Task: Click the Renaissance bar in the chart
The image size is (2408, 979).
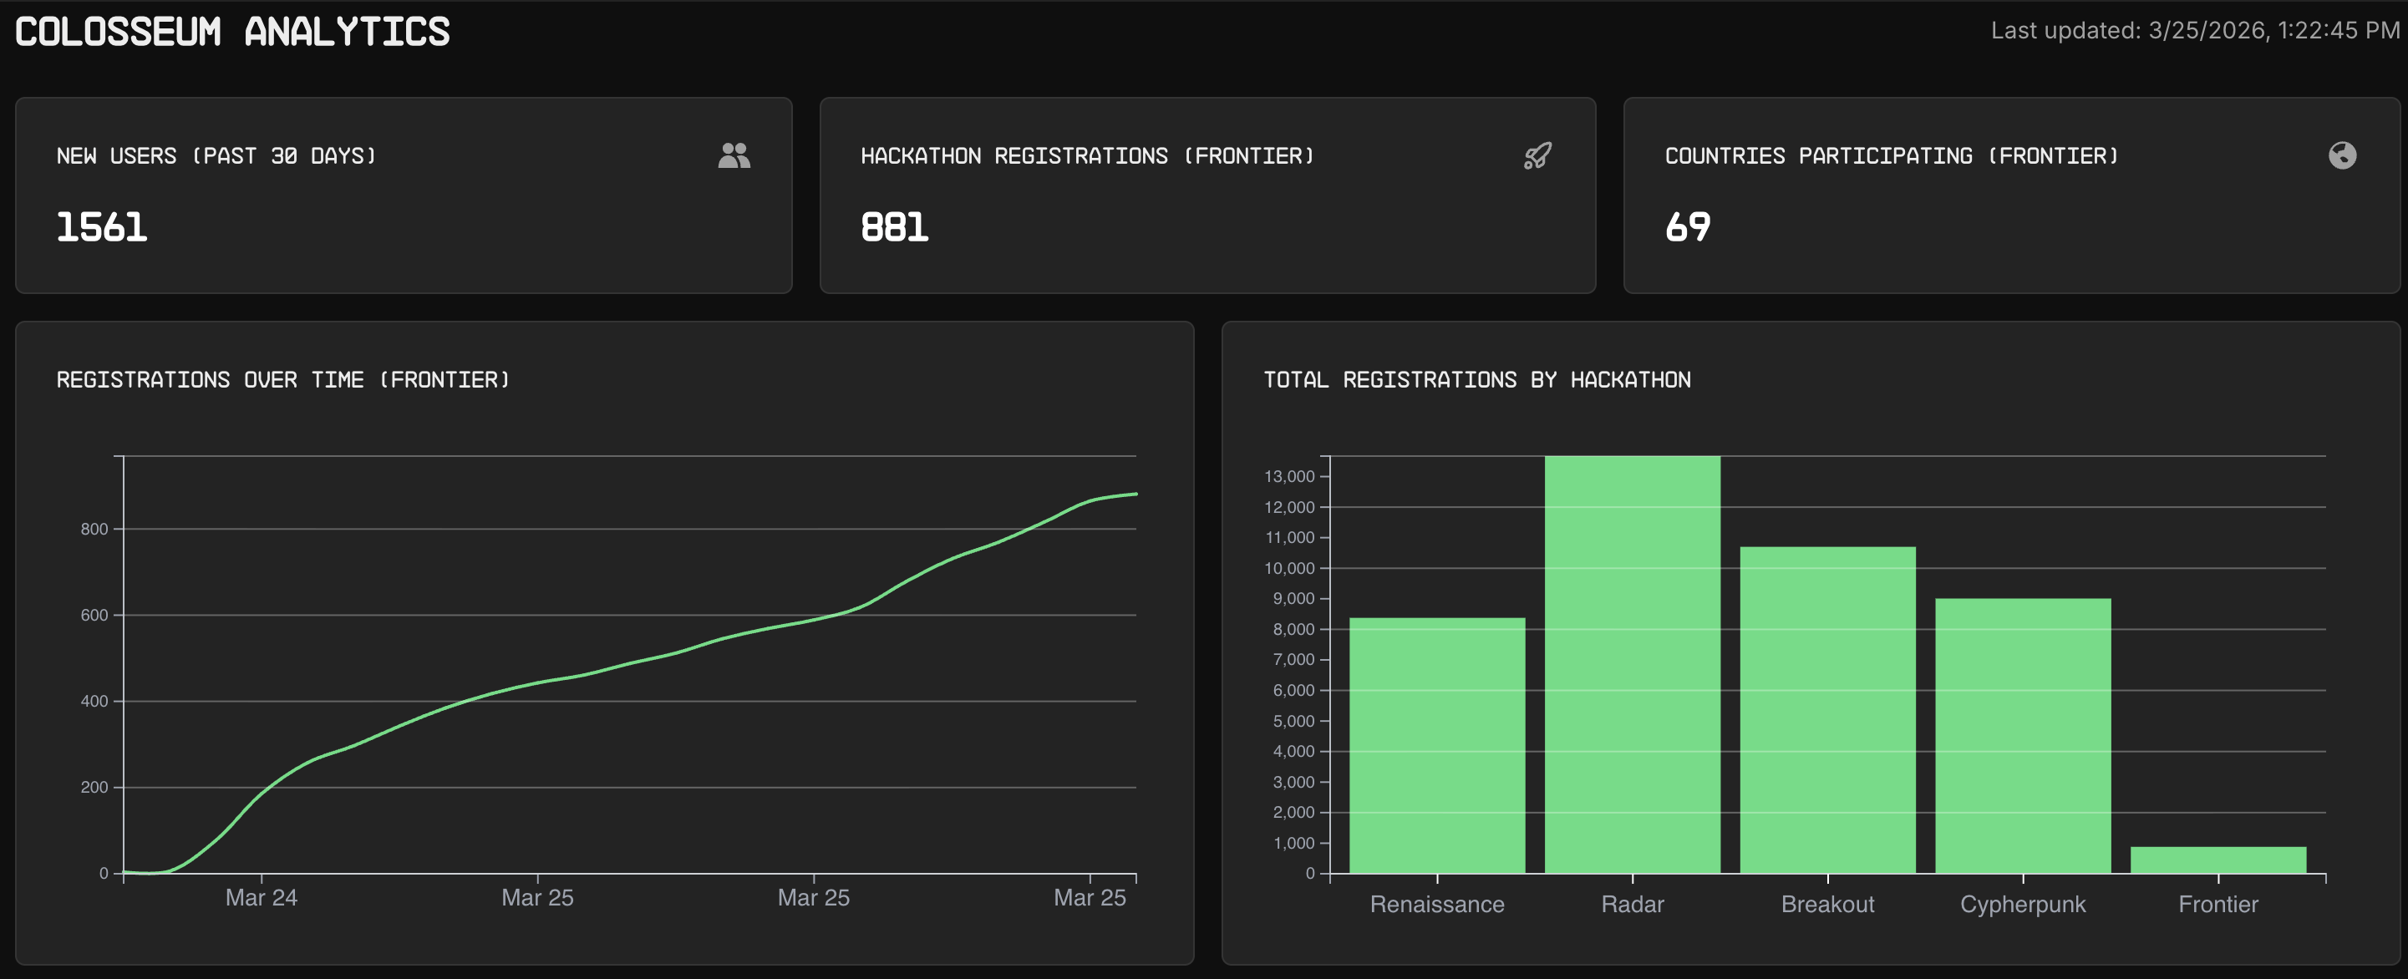Action: point(1437,745)
